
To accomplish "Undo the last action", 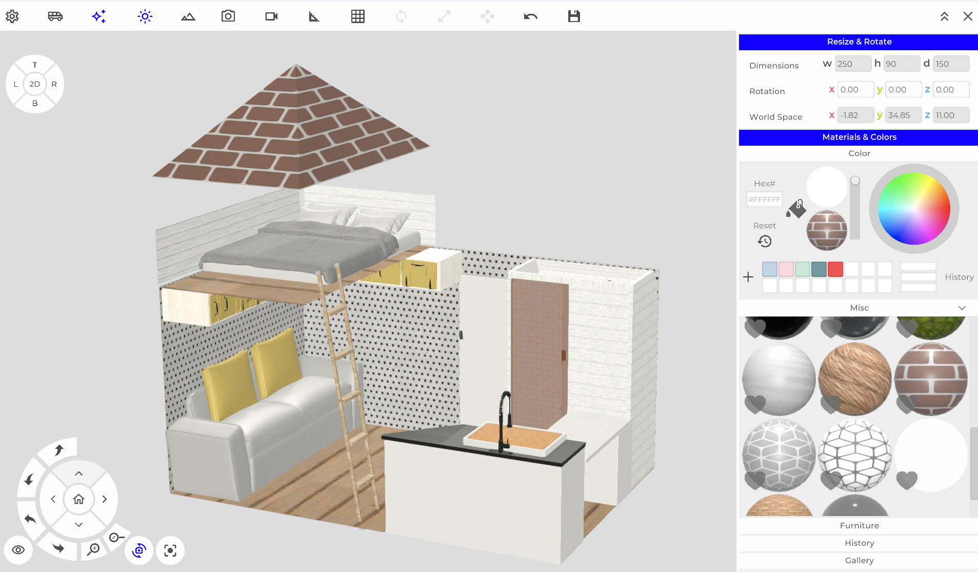I will point(531,16).
